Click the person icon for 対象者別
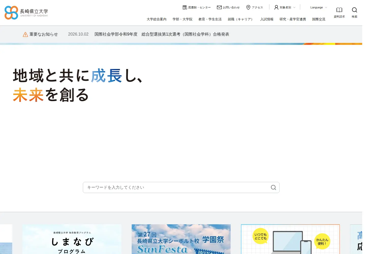The image size is (366, 254). click(276, 7)
